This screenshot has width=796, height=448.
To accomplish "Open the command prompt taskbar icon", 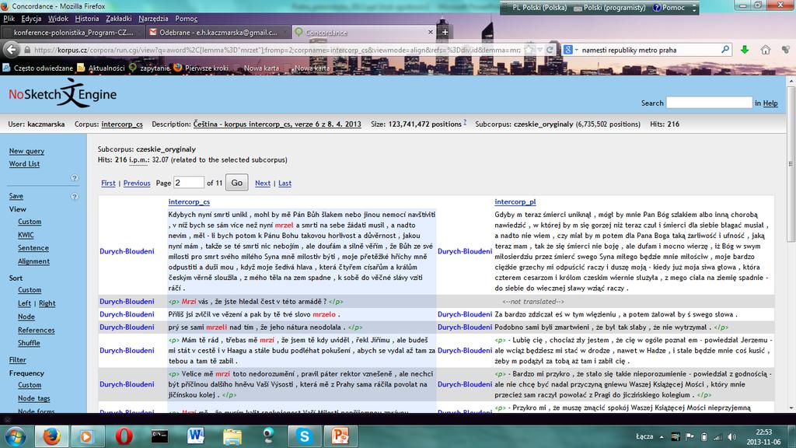I will pos(159,436).
